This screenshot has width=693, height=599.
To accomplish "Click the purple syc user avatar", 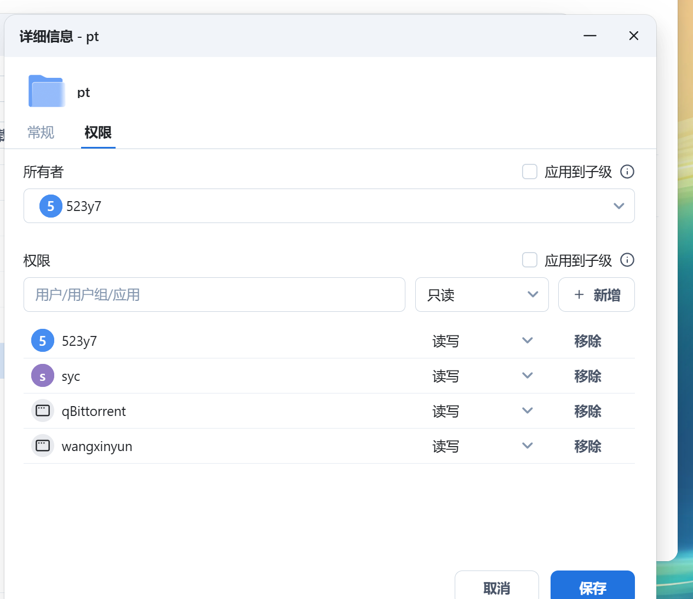I will [x=43, y=376].
